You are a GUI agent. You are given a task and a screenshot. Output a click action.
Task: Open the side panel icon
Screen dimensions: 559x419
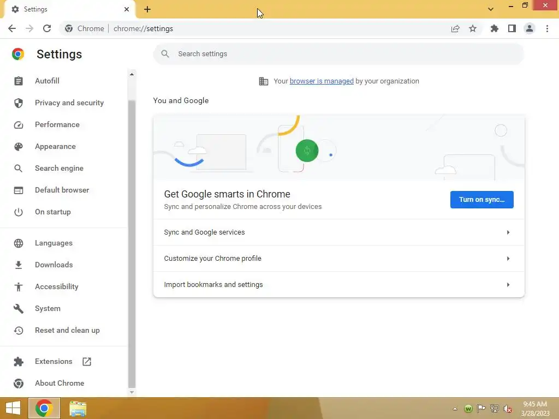512,28
